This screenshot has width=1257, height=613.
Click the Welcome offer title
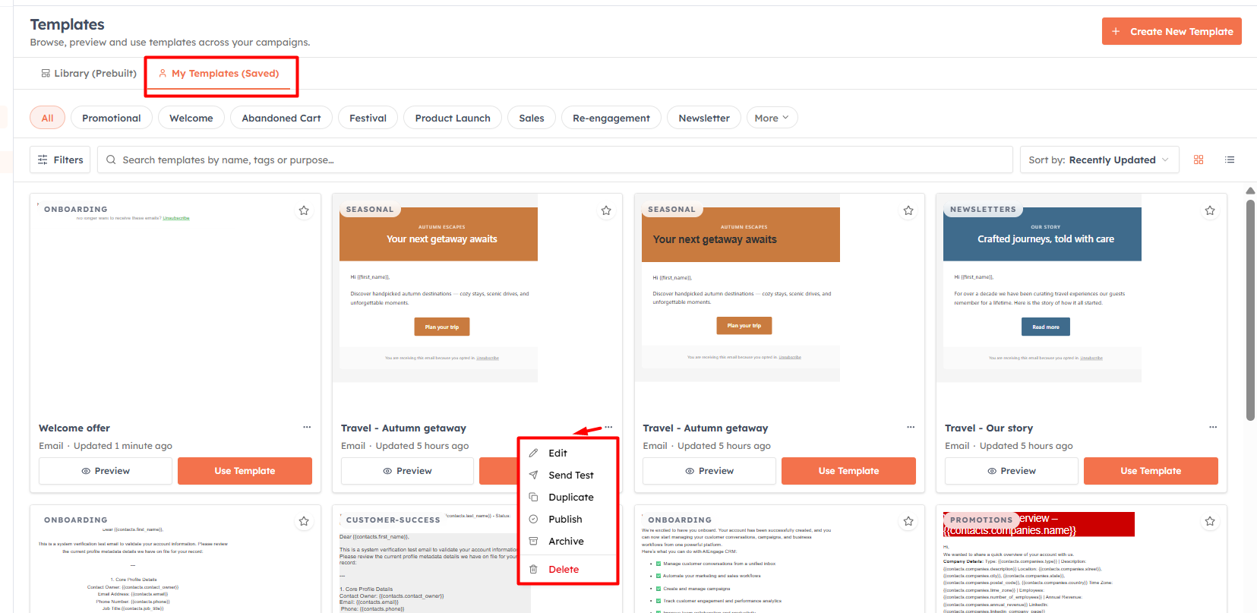[74, 428]
